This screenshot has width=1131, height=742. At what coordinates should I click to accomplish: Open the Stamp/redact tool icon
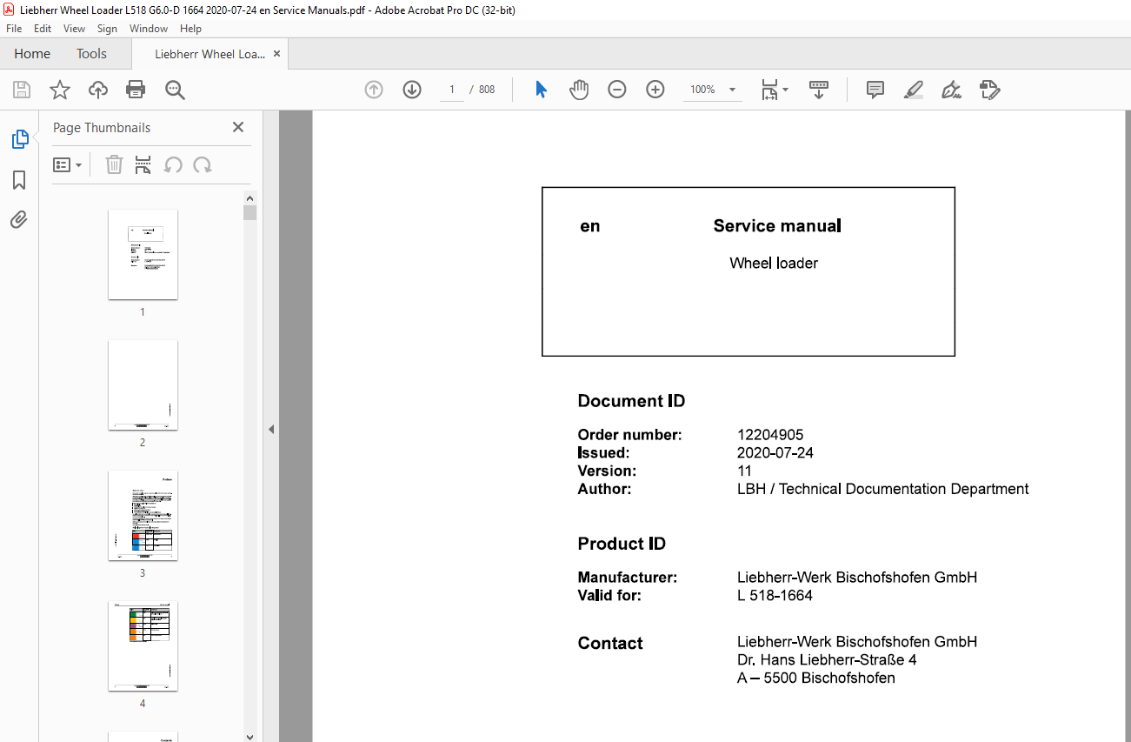989,90
